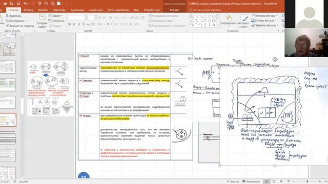Open the Слайд-шоу tab
This screenshot has height=184, width=328.
(96, 10)
